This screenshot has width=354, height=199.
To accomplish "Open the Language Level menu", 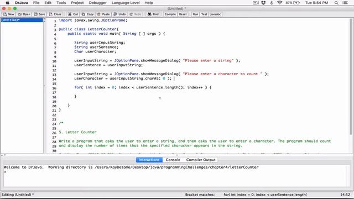I will (126, 3).
